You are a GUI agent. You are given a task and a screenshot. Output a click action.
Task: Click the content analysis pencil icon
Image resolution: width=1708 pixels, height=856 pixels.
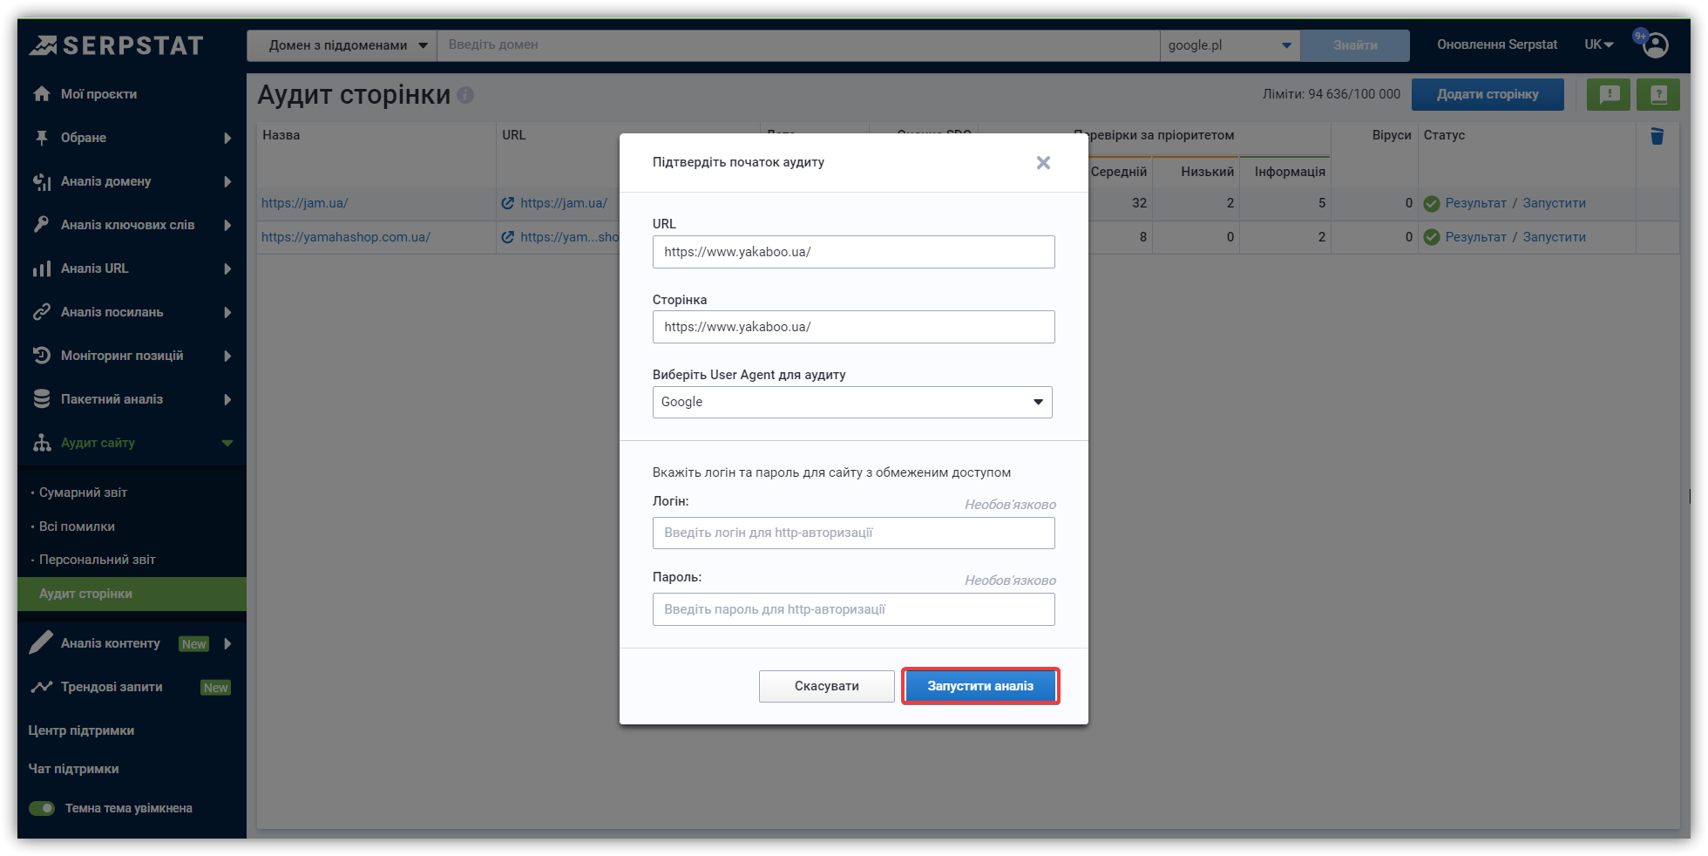click(41, 642)
